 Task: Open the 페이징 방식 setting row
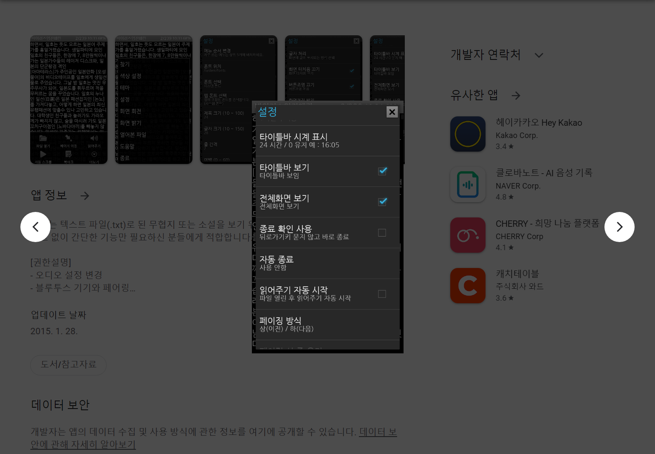click(x=327, y=324)
